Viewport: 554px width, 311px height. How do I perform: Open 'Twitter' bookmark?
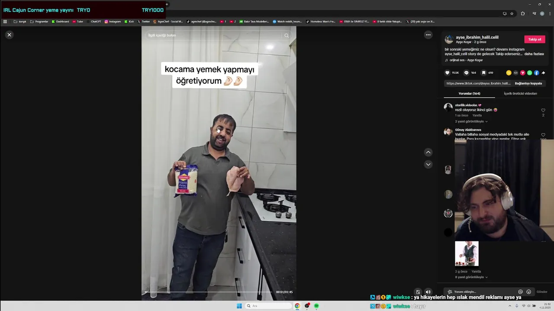pyautogui.click(x=143, y=22)
